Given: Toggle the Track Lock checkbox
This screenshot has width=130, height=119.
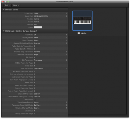Looking at the screenshot, I should pyautogui.click(x=35, y=100).
